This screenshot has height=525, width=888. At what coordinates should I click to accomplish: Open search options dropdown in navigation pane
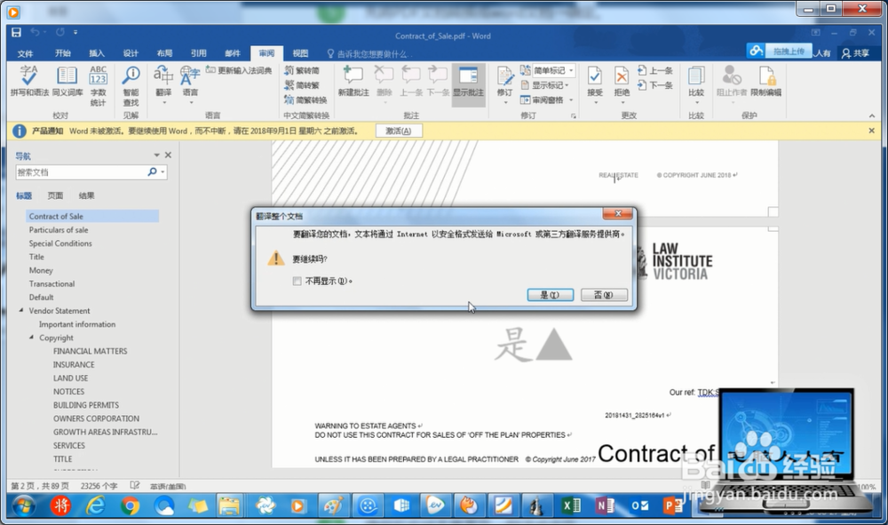tap(163, 172)
